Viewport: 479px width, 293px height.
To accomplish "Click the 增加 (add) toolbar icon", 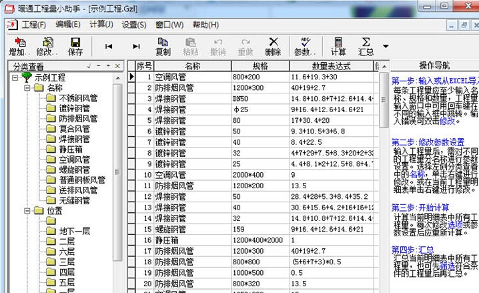I will [19, 47].
